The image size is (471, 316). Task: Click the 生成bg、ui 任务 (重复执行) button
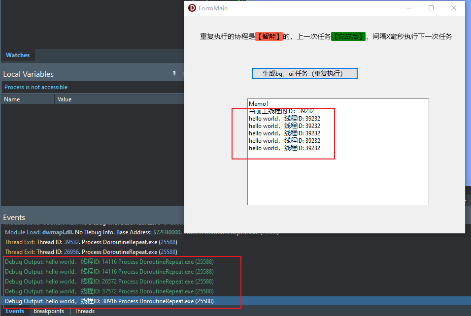point(304,73)
